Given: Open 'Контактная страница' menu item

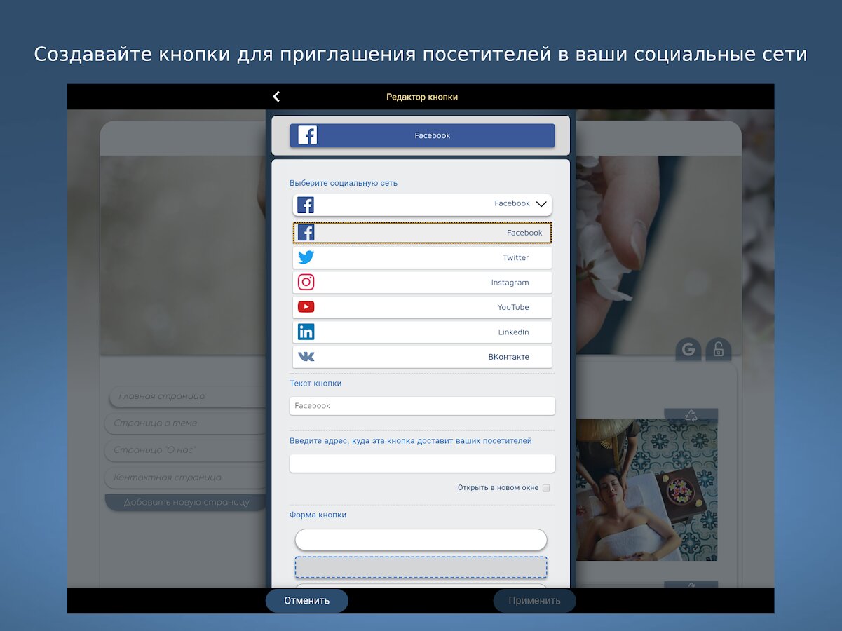Looking at the screenshot, I should click(186, 477).
